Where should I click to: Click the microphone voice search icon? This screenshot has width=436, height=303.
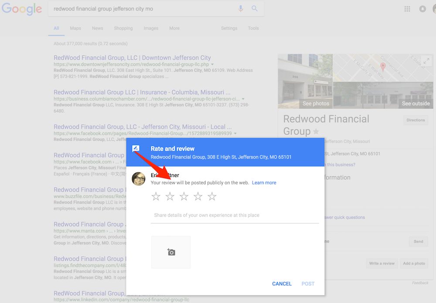tap(241, 9)
